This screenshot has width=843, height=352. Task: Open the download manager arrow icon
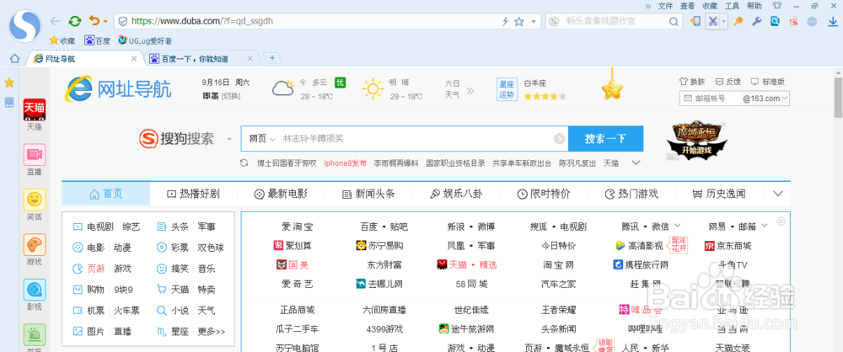[x=834, y=22]
